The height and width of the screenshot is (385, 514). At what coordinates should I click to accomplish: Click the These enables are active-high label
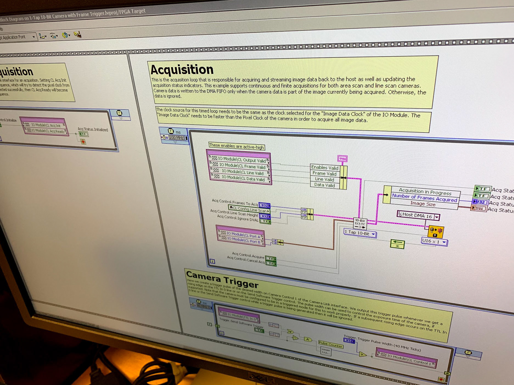point(236,146)
